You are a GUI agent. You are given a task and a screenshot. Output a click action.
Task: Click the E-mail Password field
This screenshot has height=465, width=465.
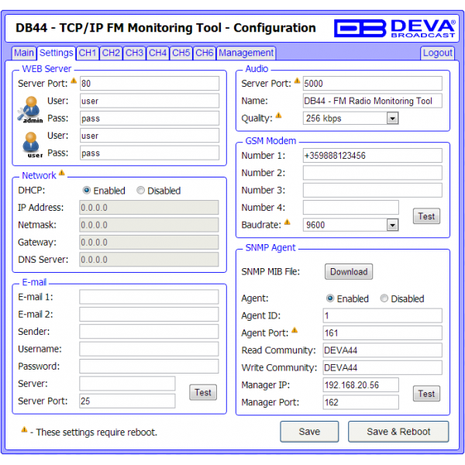coord(149,367)
